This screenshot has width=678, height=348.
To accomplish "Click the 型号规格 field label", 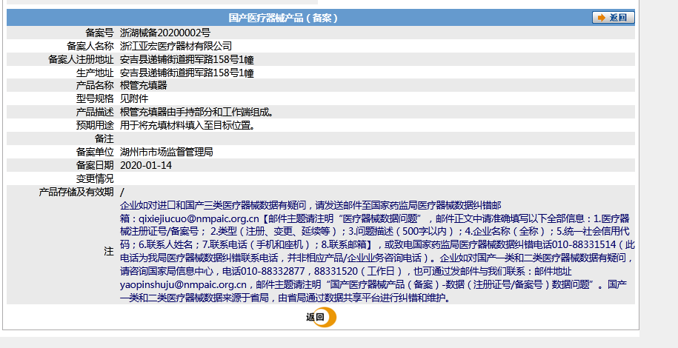I will [95, 99].
